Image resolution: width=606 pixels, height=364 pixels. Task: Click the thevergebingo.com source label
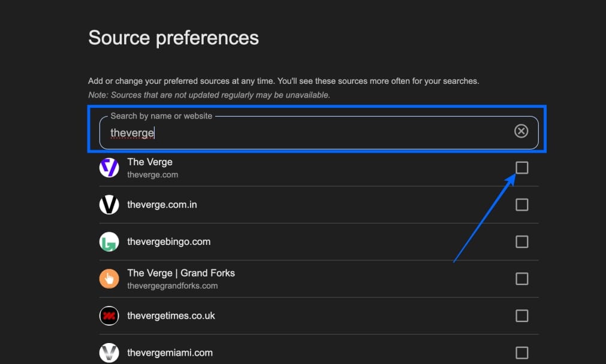(168, 242)
